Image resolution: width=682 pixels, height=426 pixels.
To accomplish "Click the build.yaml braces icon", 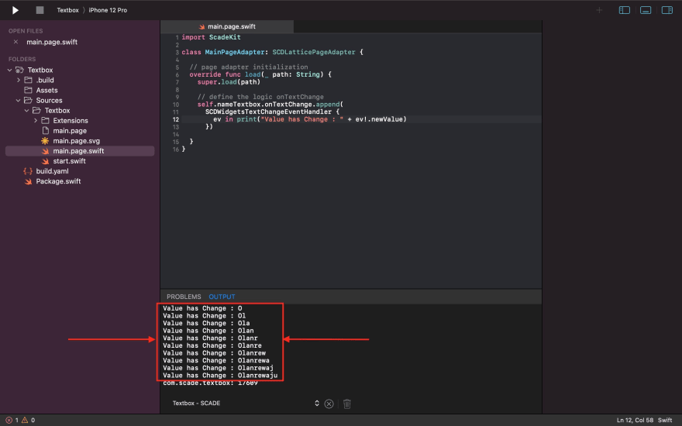I will (28, 171).
